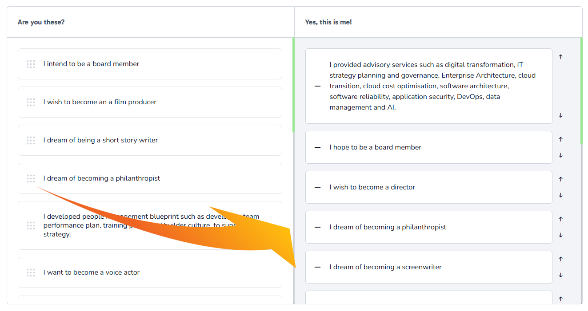Screen dimensions: 588x311
Task: Move 'I wish to become a director' down
Action: click(560, 195)
